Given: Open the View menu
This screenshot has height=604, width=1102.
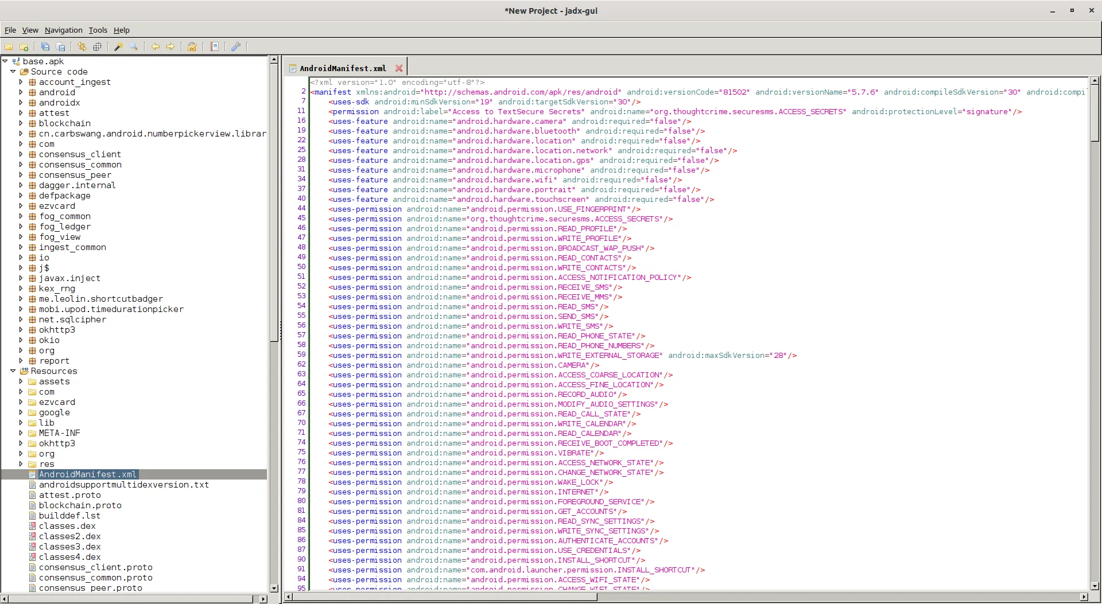Looking at the screenshot, I should pyautogui.click(x=30, y=30).
